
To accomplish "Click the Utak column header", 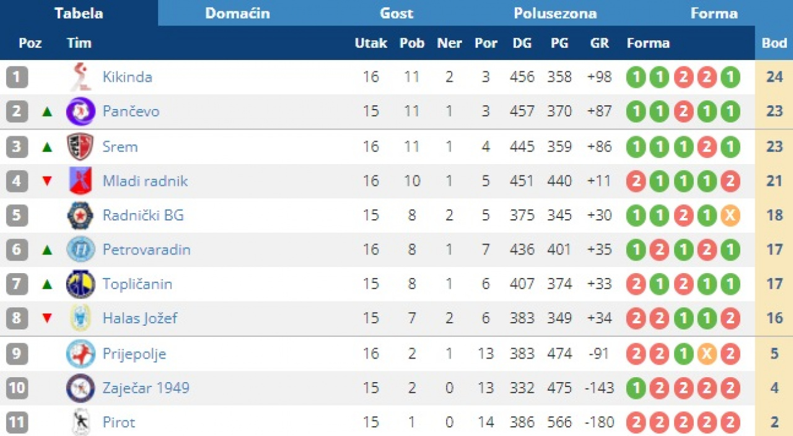I will [370, 43].
